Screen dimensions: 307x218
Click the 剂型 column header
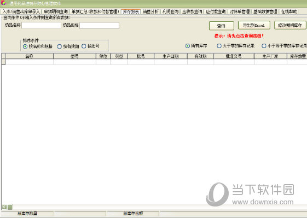point(119,56)
